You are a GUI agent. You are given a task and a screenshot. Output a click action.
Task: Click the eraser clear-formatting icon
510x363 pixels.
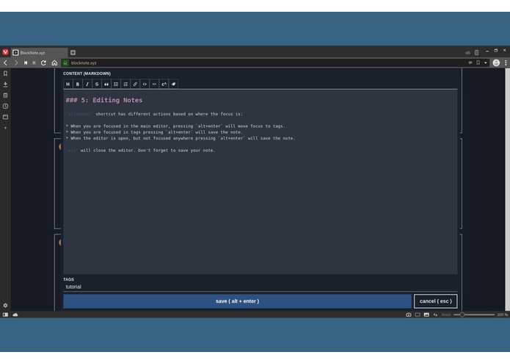[x=174, y=84]
